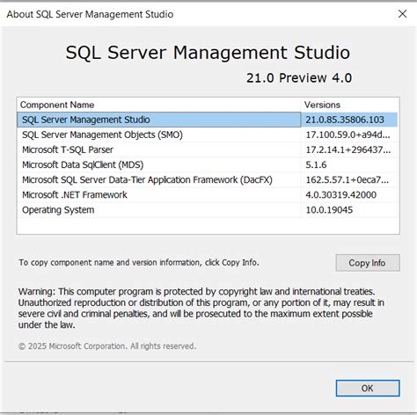Image resolution: width=417 pixels, height=415 pixels.
Task: Select the SQL Server Management Objects (SMO) row
Action: pyautogui.click(x=208, y=135)
